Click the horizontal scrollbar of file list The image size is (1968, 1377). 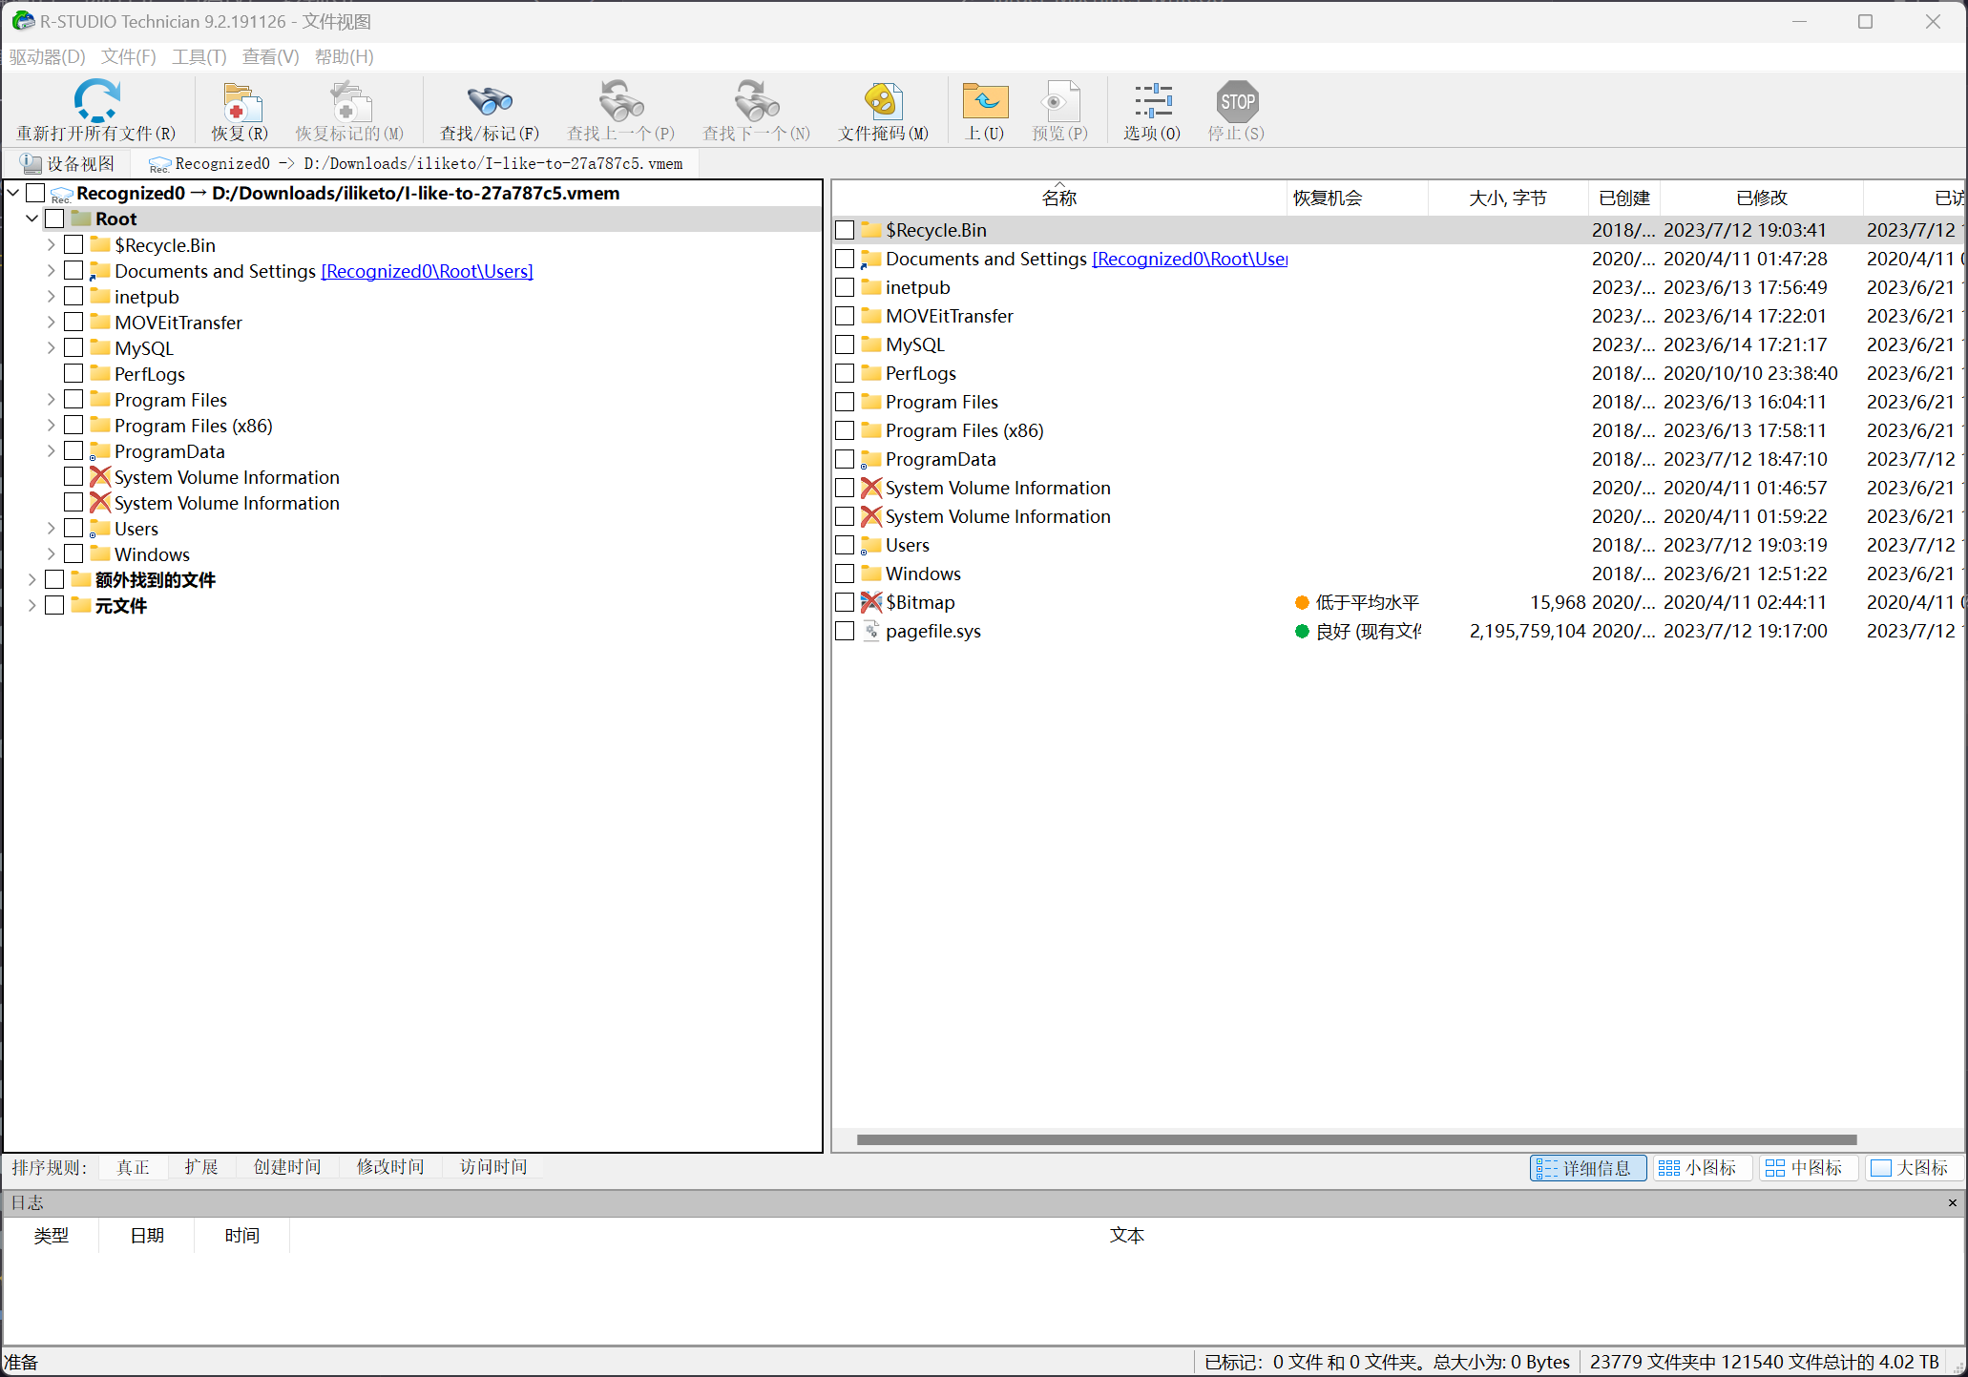1356,1139
